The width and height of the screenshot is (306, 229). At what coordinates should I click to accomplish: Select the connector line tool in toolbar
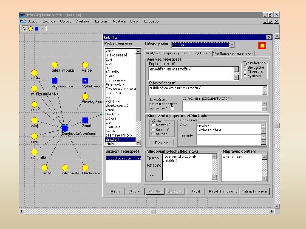click(42, 29)
